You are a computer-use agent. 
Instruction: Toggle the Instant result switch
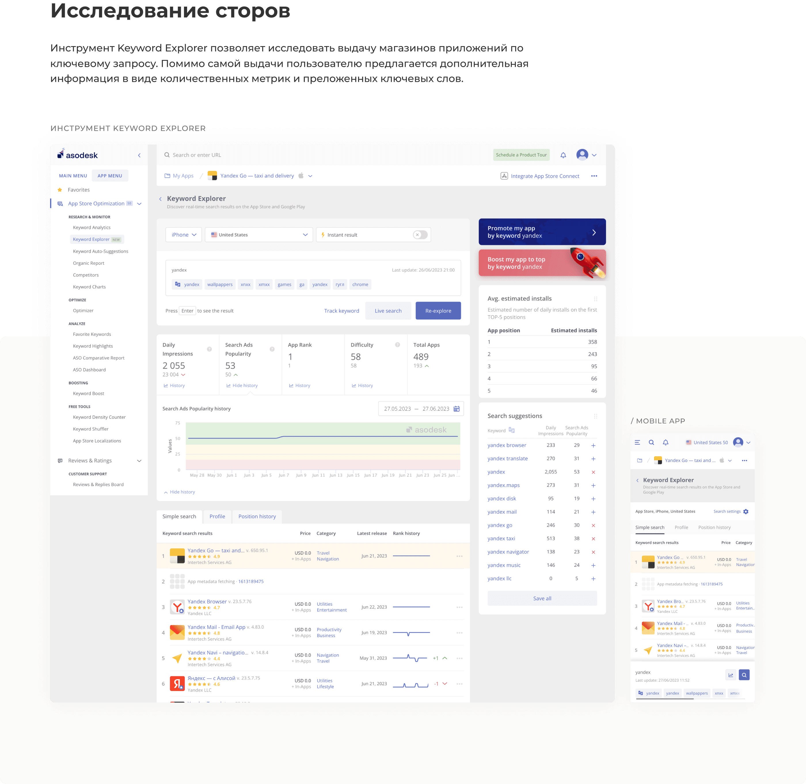[x=420, y=235]
